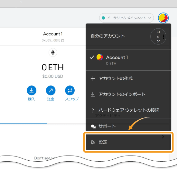Click the green status dot by the network name
The width and height of the screenshot is (177, 171).
click(x=103, y=18)
